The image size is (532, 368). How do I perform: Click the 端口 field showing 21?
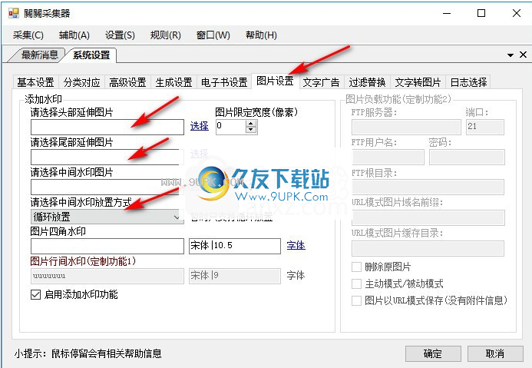(485, 127)
